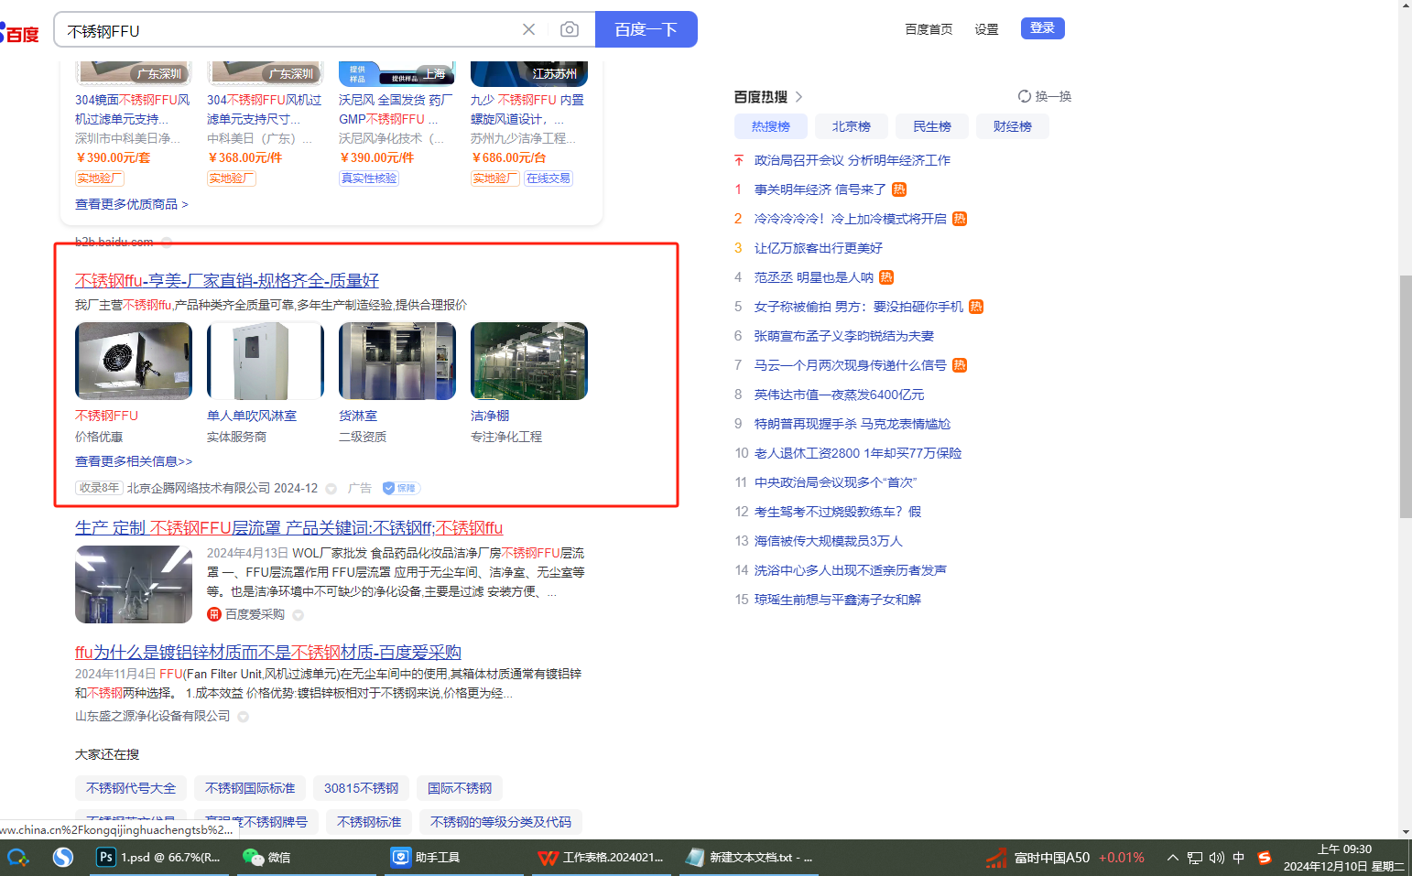Click the 北京企腾网络技术有限公司 advertiser name

(x=199, y=488)
